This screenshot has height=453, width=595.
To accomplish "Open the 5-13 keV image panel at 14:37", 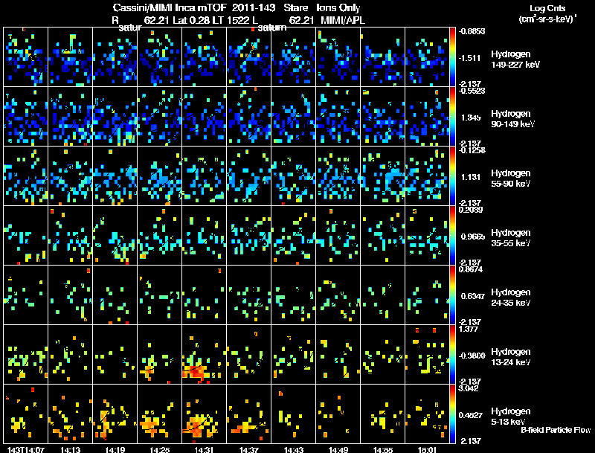I will click(249, 414).
